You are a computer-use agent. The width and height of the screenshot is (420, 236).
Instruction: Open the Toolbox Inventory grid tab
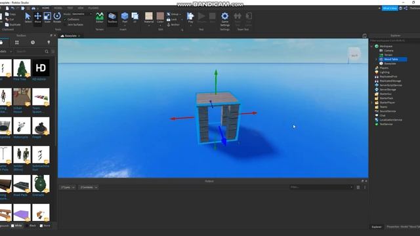pyautogui.click(x=17, y=43)
